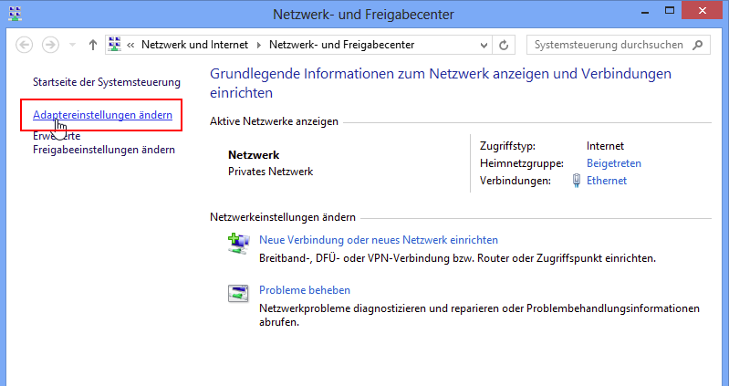Screen dimensions: 729x386
Task: Click the magnifier icon in search box
Action: click(698, 45)
